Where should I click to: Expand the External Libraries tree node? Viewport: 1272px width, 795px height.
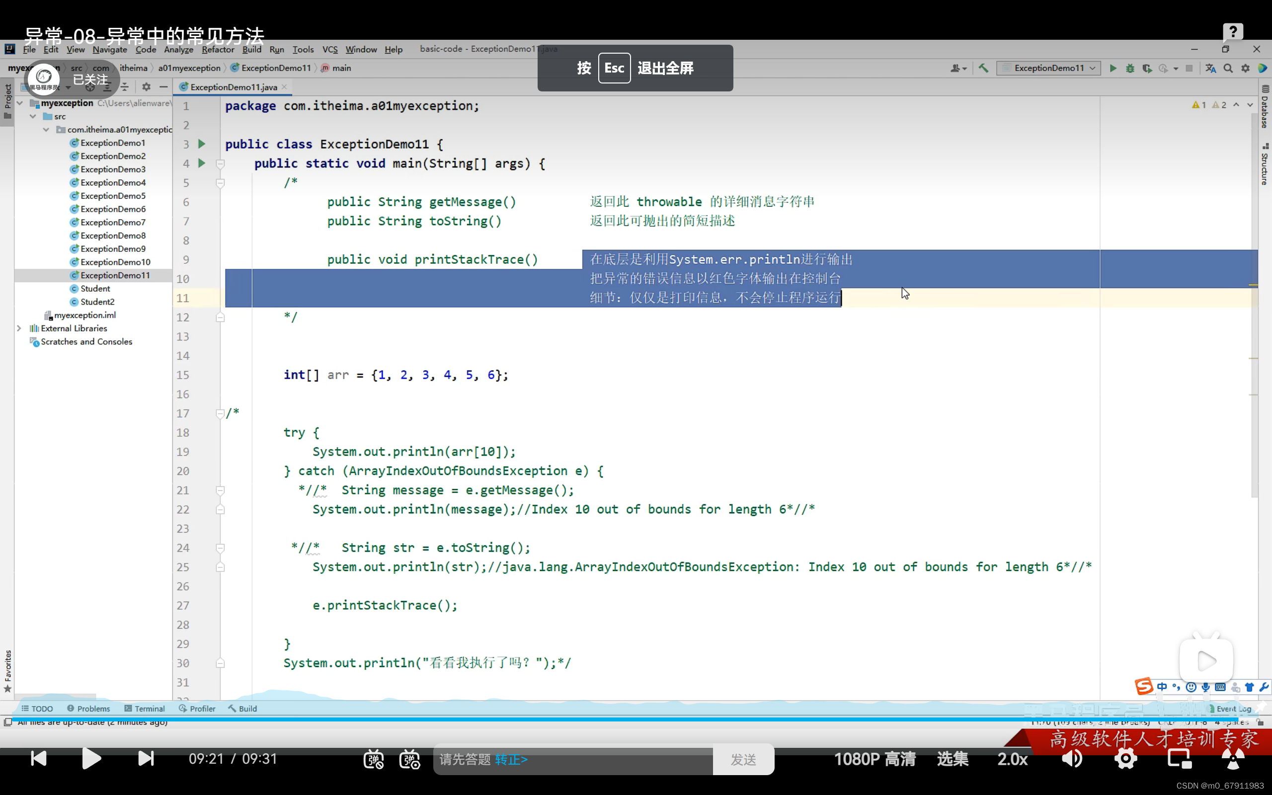(19, 328)
